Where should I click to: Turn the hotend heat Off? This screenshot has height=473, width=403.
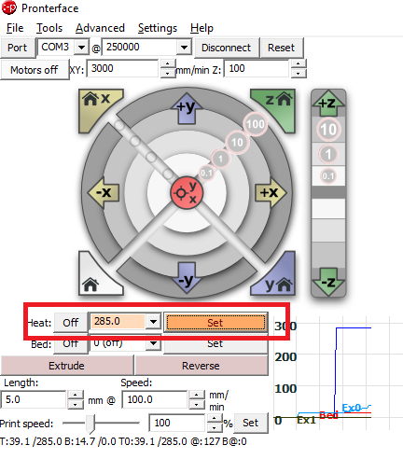pos(71,323)
